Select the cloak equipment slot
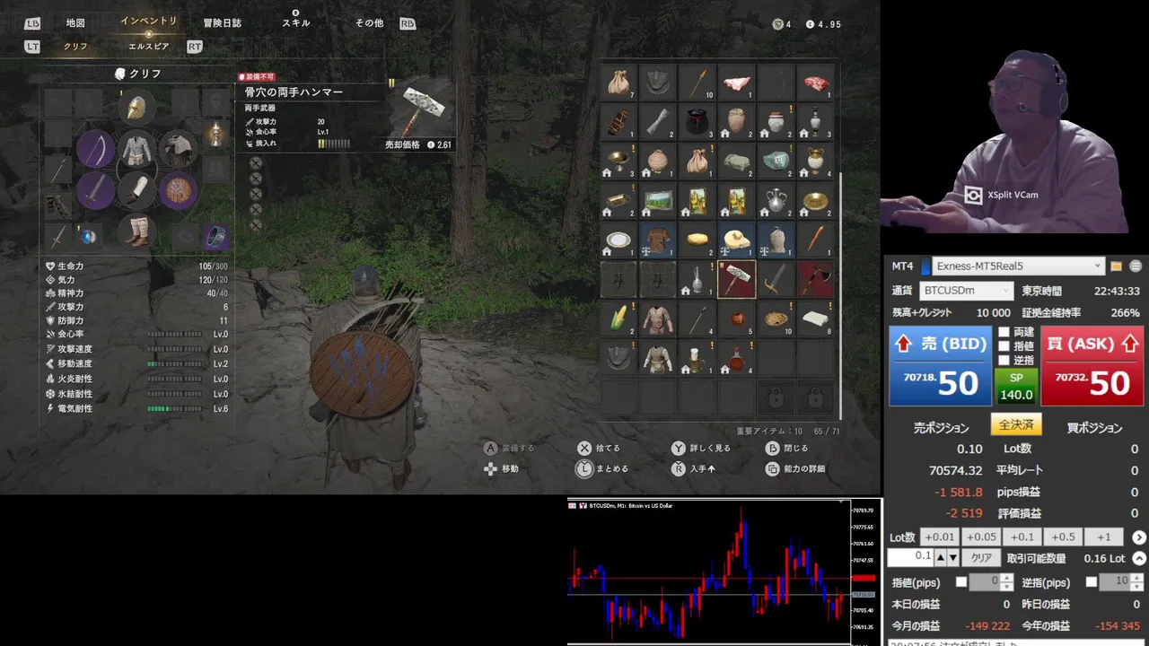The image size is (1149, 646). 178,150
